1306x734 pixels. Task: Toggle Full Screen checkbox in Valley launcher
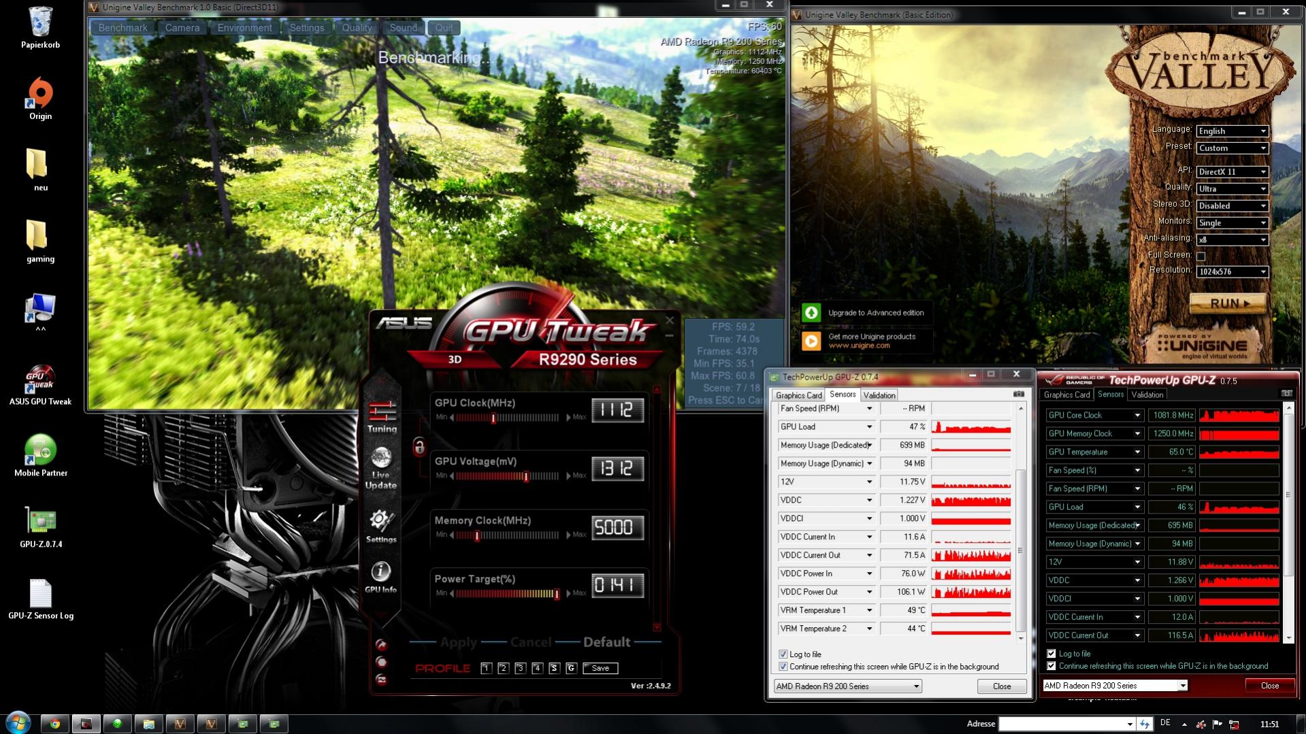pyautogui.click(x=1201, y=256)
